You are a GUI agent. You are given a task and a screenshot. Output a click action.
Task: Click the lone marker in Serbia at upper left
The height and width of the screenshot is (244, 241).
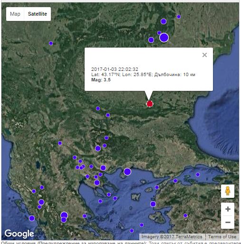(51, 43)
